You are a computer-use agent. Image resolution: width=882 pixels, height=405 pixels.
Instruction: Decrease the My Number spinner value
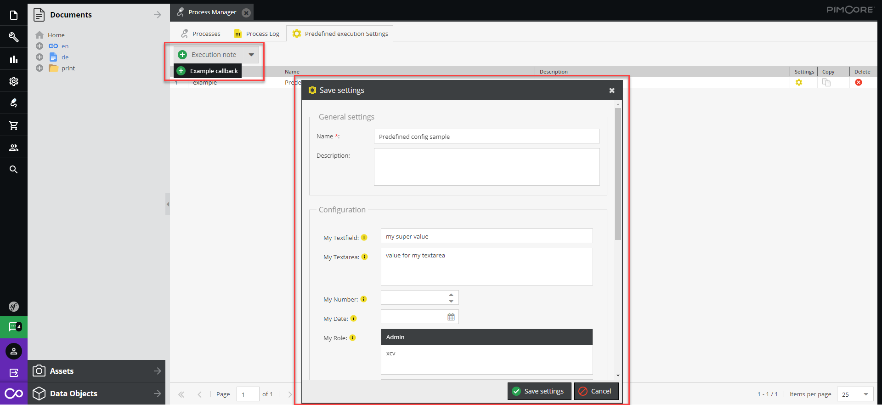pyautogui.click(x=451, y=301)
